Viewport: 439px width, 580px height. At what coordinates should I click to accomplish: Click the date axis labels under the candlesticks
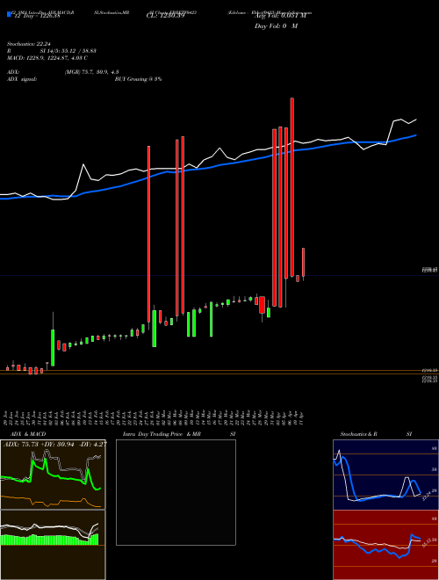click(155, 418)
